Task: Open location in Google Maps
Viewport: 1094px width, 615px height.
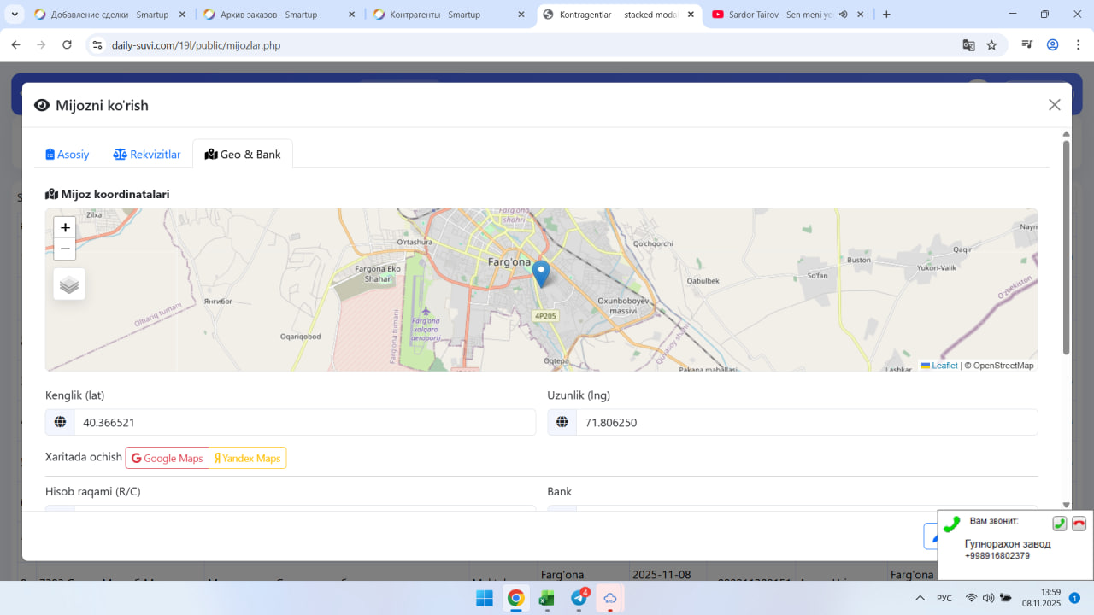Action: [x=168, y=458]
